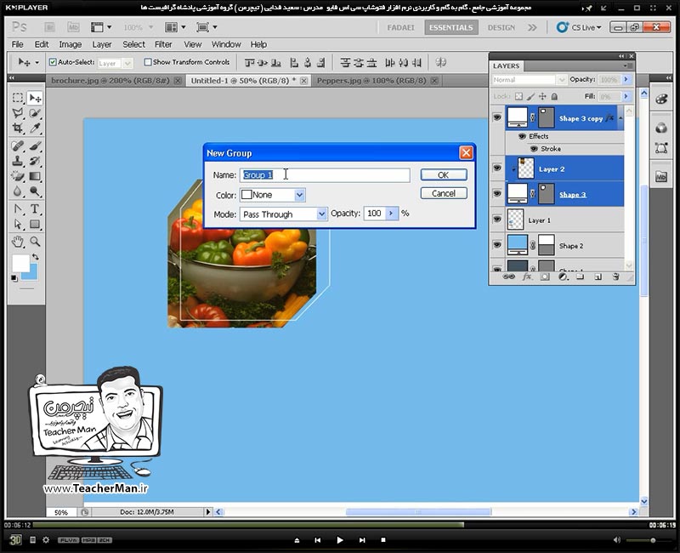Select the Move tool in toolbox
This screenshot has width=680, height=553.
coord(35,98)
